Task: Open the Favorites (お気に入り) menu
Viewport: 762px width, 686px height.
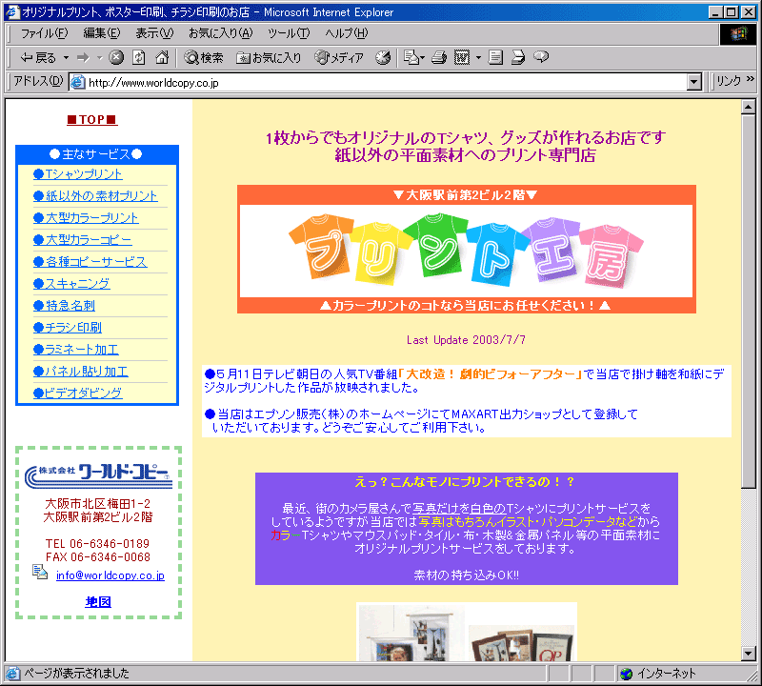Action: [x=221, y=33]
